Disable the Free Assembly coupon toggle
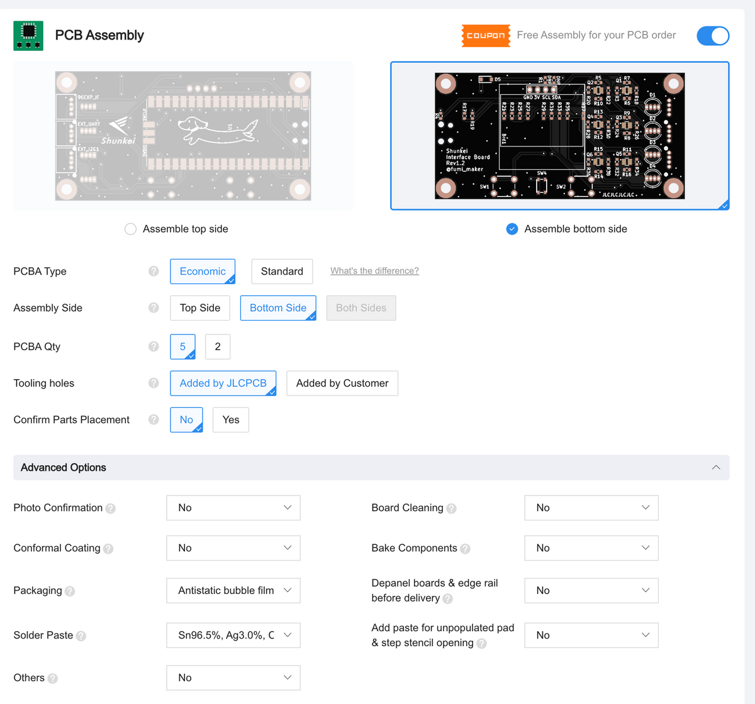The height and width of the screenshot is (704, 755). tap(713, 36)
